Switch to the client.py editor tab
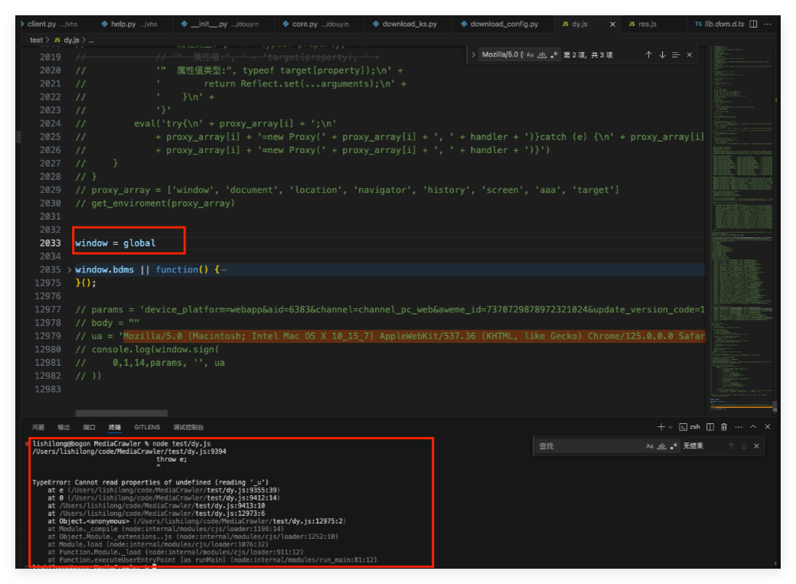The height and width of the screenshot is (584, 796). 52,24
